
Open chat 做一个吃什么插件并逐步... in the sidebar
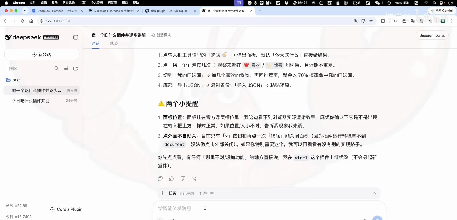click(x=42, y=90)
